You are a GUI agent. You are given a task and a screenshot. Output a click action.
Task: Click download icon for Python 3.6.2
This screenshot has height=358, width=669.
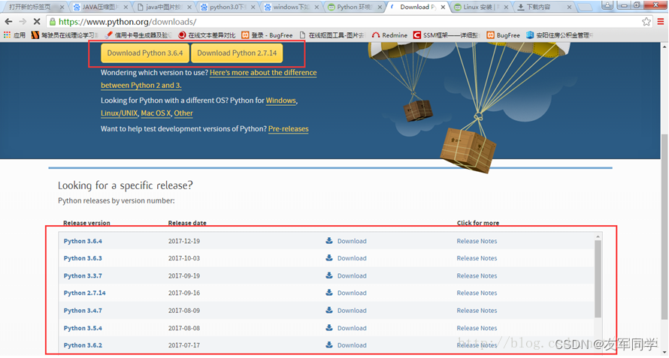click(329, 344)
